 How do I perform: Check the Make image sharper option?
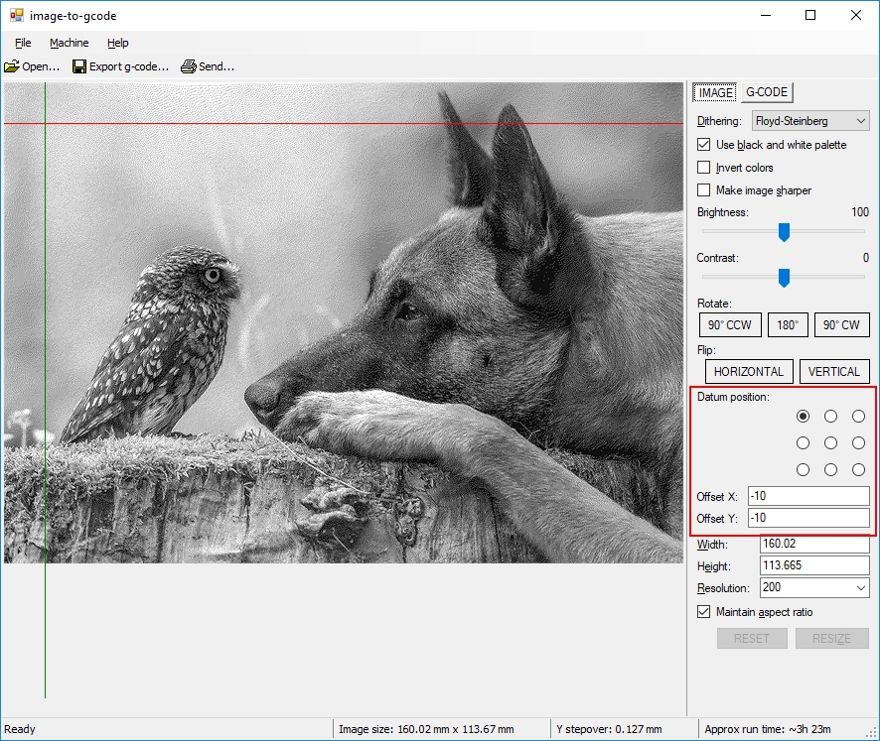coord(704,190)
